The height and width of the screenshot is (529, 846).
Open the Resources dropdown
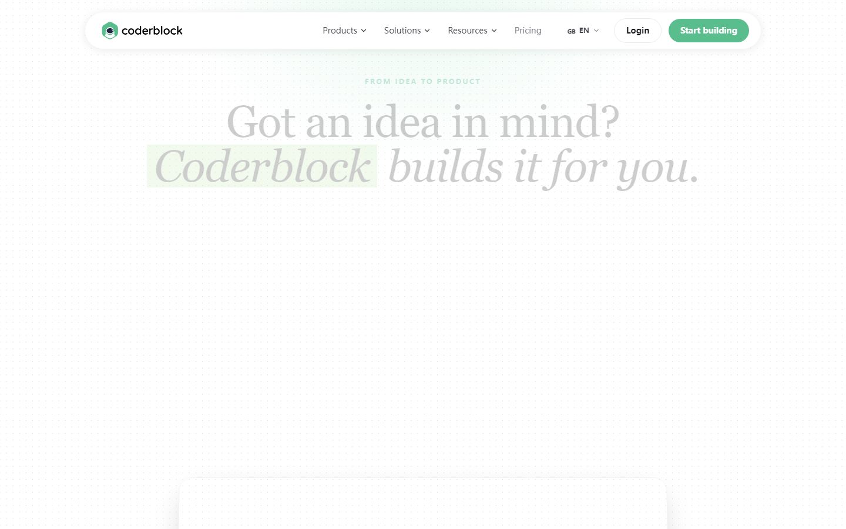[x=472, y=31]
